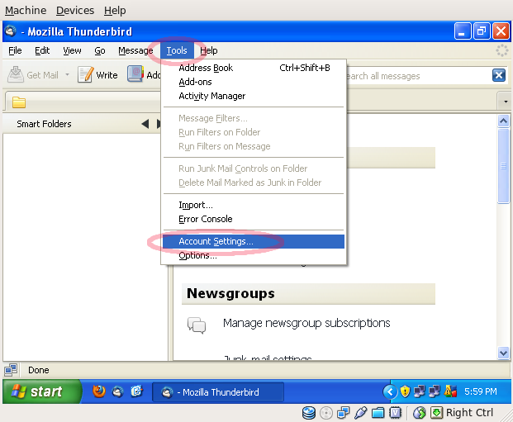Open Options... from Tools menu
Screen dimensions: 513x422
[254, 255]
